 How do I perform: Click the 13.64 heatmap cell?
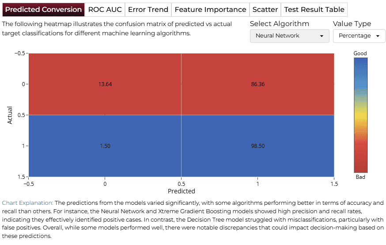tap(105, 84)
